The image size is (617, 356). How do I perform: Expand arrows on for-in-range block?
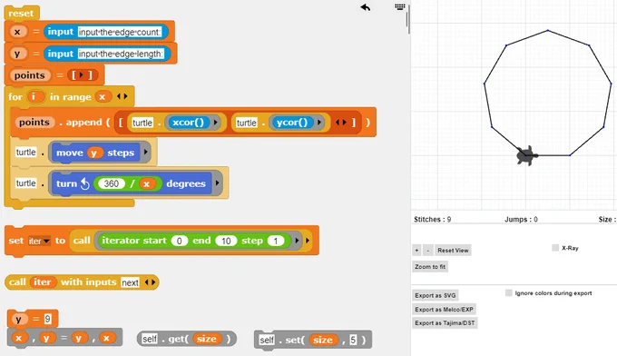[122, 96]
